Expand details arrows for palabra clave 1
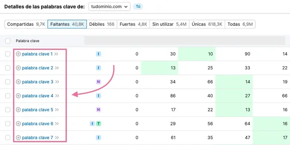 pos(56,54)
